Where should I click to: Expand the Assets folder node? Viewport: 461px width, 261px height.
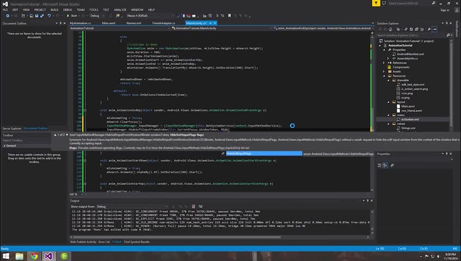click(384, 71)
